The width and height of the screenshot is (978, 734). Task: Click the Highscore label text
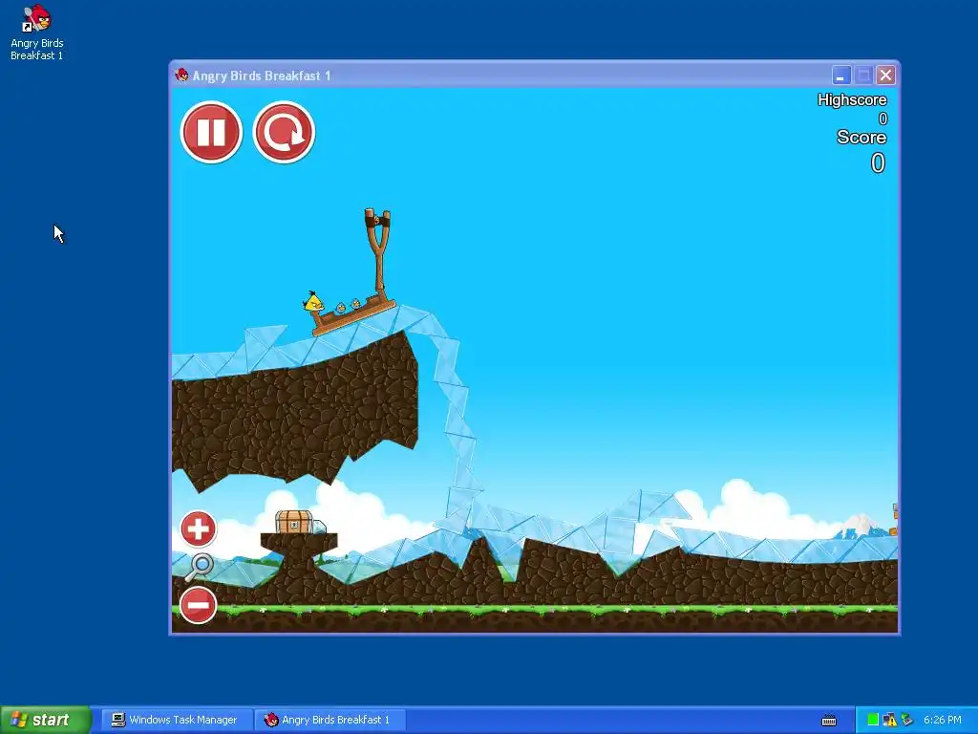coord(851,99)
